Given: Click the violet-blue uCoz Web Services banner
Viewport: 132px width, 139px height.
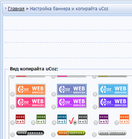Looking at the screenshot, I should (x=113, y=102).
